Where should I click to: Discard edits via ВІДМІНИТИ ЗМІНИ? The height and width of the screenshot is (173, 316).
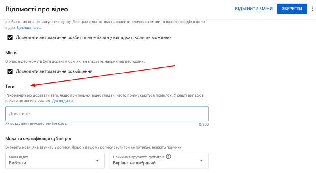click(254, 9)
